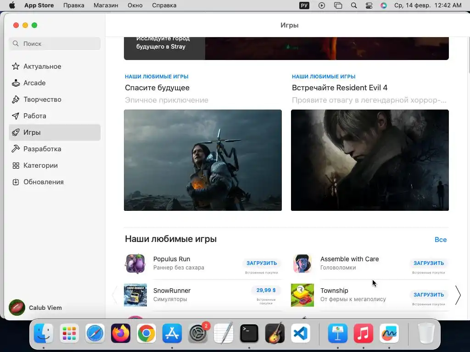Open TextEdit from the Dock
Viewport: 470px width, 352px height.
[224, 333]
